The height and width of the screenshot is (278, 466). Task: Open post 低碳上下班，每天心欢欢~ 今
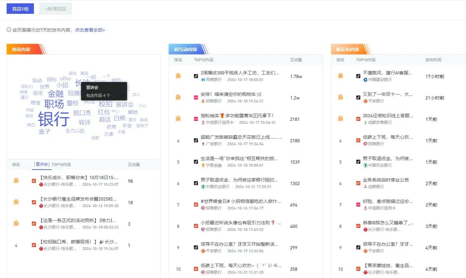[241, 265]
